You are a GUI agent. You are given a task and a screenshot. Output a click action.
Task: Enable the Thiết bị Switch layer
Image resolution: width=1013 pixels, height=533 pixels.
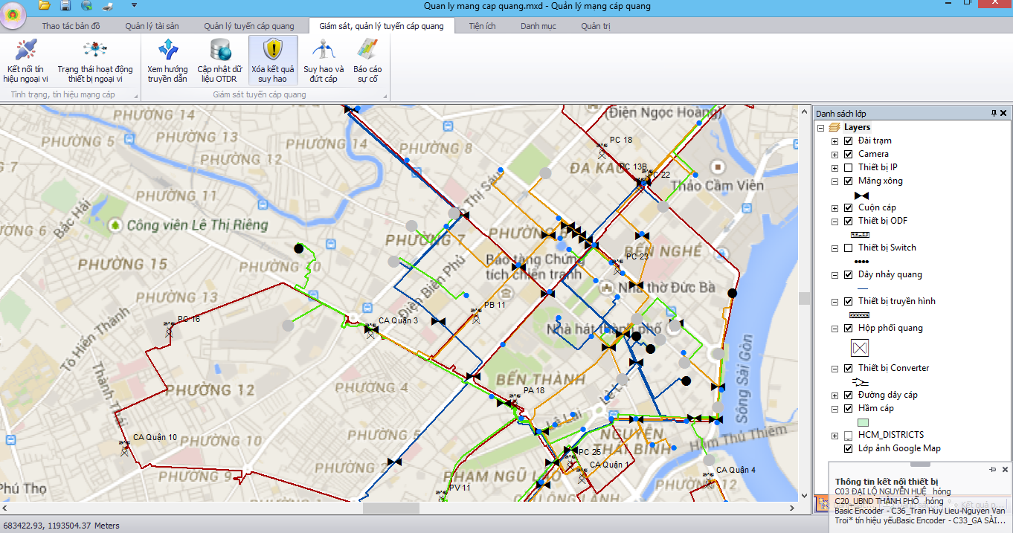[x=849, y=248]
